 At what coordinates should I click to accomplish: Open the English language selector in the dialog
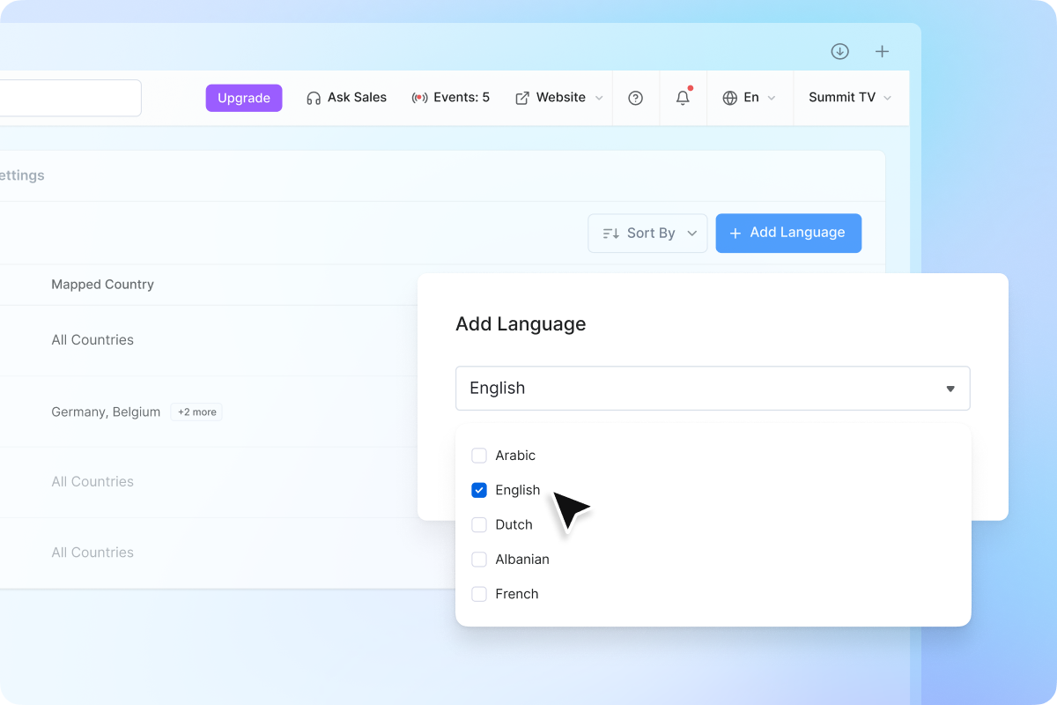pos(713,388)
